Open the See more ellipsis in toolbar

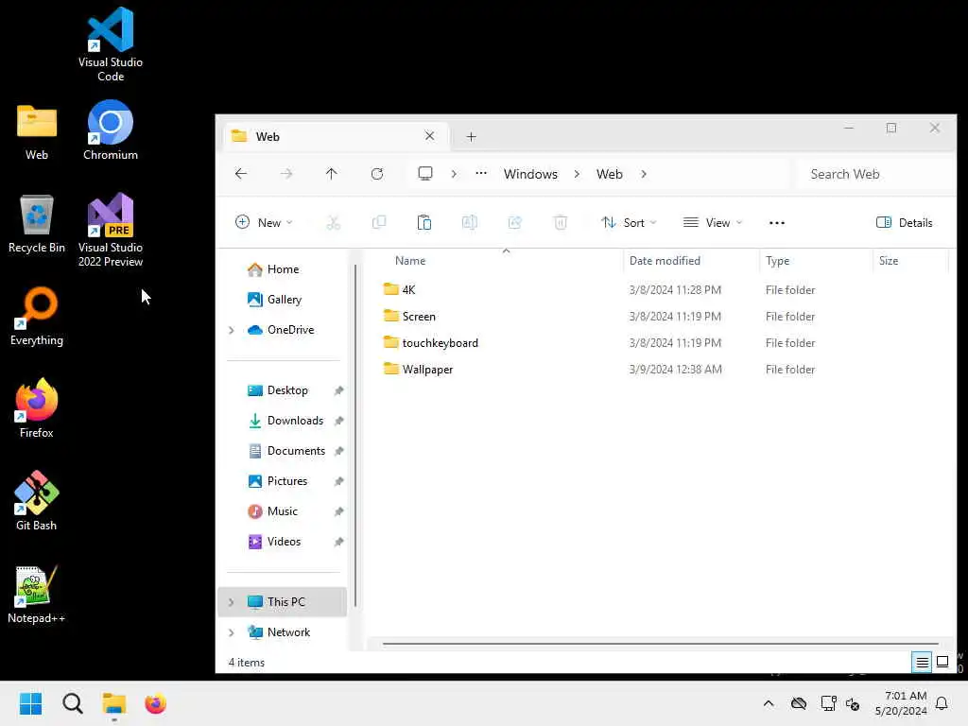(x=777, y=223)
